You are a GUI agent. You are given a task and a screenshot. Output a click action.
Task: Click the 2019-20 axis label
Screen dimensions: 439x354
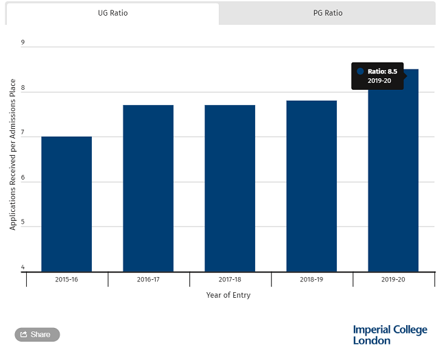[x=393, y=279]
